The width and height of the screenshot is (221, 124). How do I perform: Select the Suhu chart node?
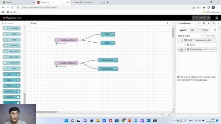[x=108, y=43]
